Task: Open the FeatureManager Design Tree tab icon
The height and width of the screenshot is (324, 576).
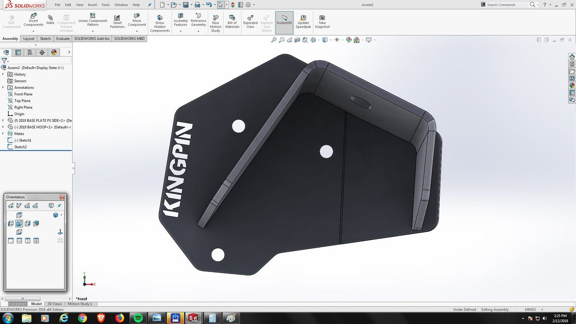Action: click(x=7, y=52)
